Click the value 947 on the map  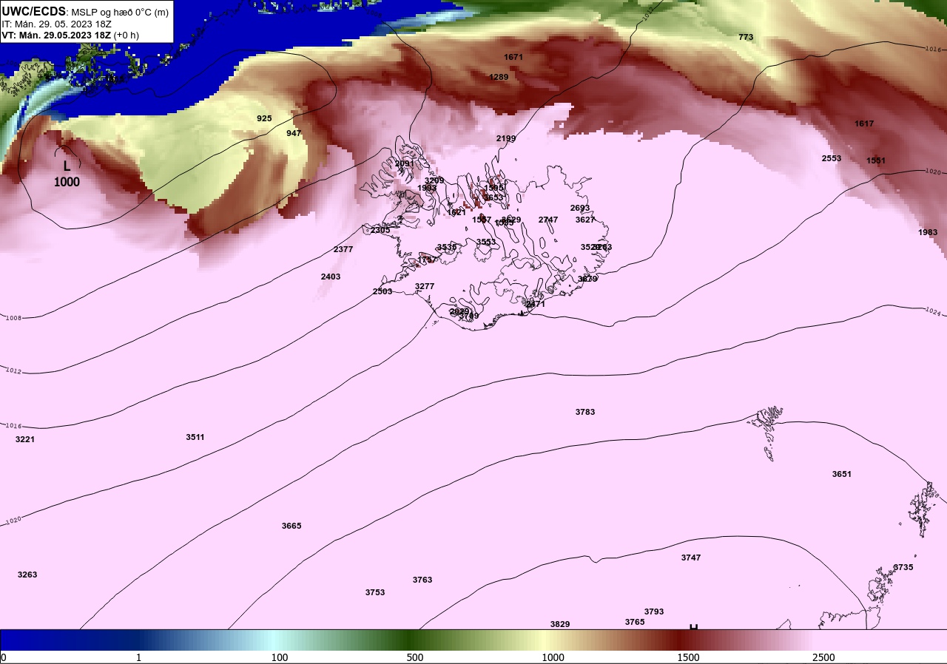click(294, 133)
